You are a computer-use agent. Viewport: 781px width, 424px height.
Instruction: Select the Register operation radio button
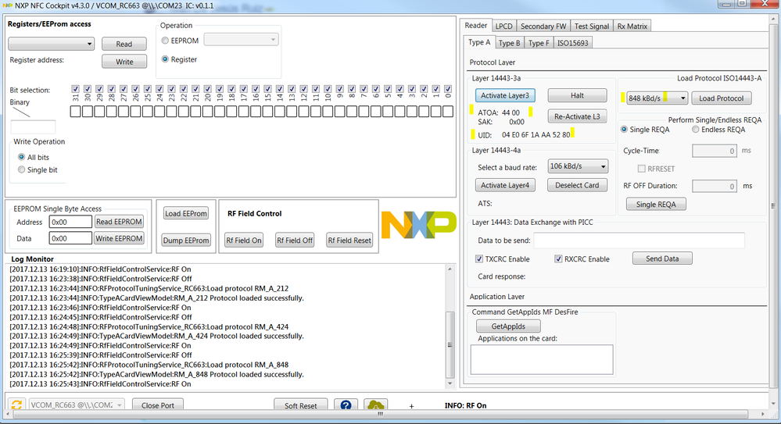(x=165, y=59)
